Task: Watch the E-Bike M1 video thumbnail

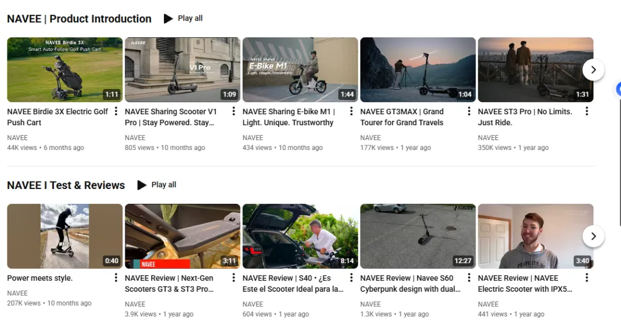Action: coord(300,70)
